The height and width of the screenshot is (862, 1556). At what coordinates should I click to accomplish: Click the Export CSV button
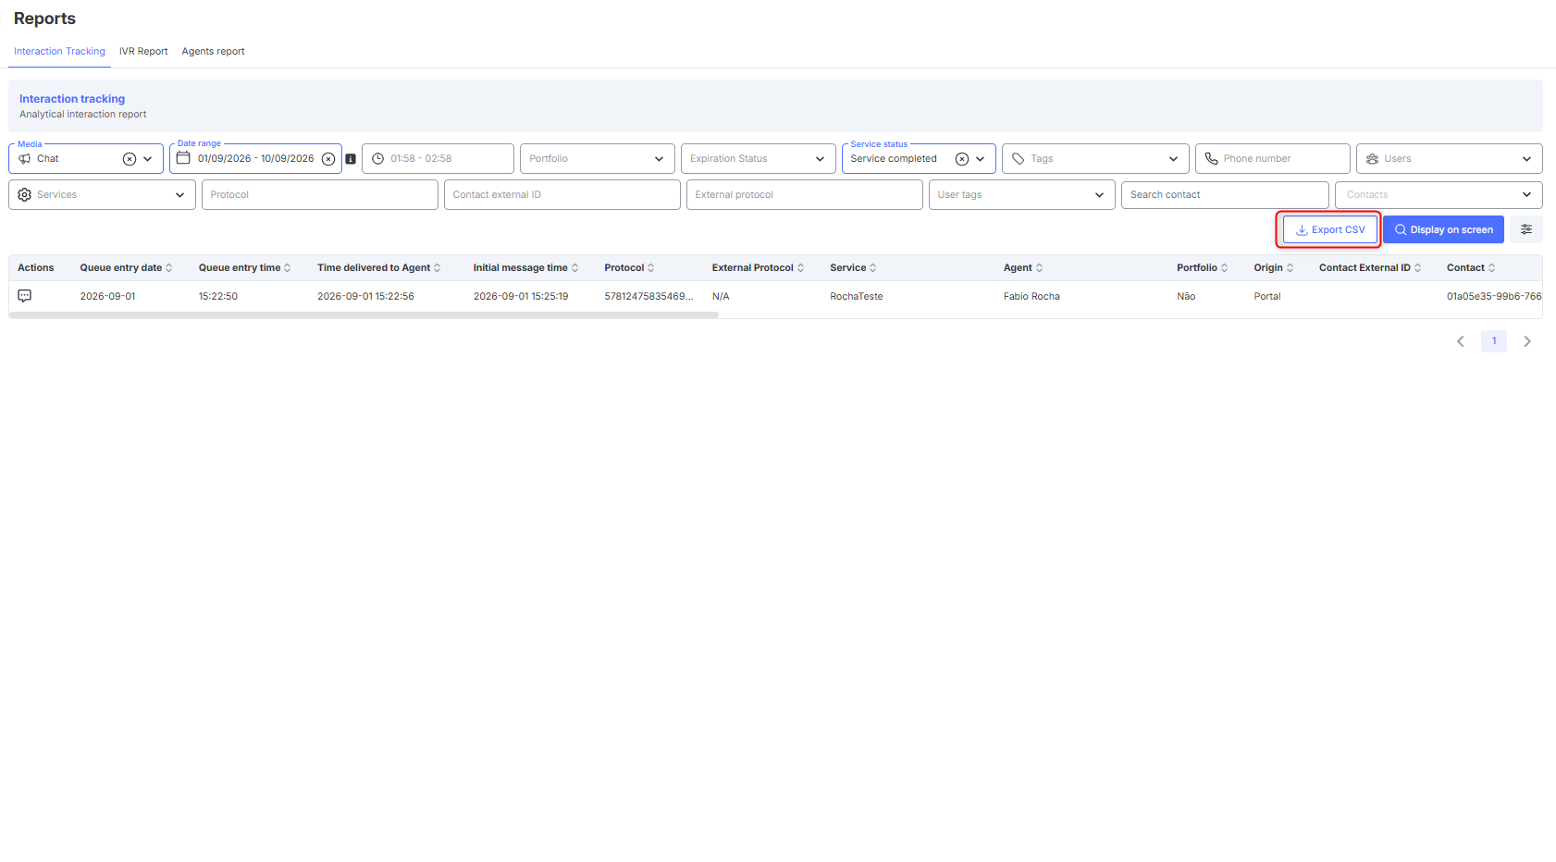point(1330,229)
